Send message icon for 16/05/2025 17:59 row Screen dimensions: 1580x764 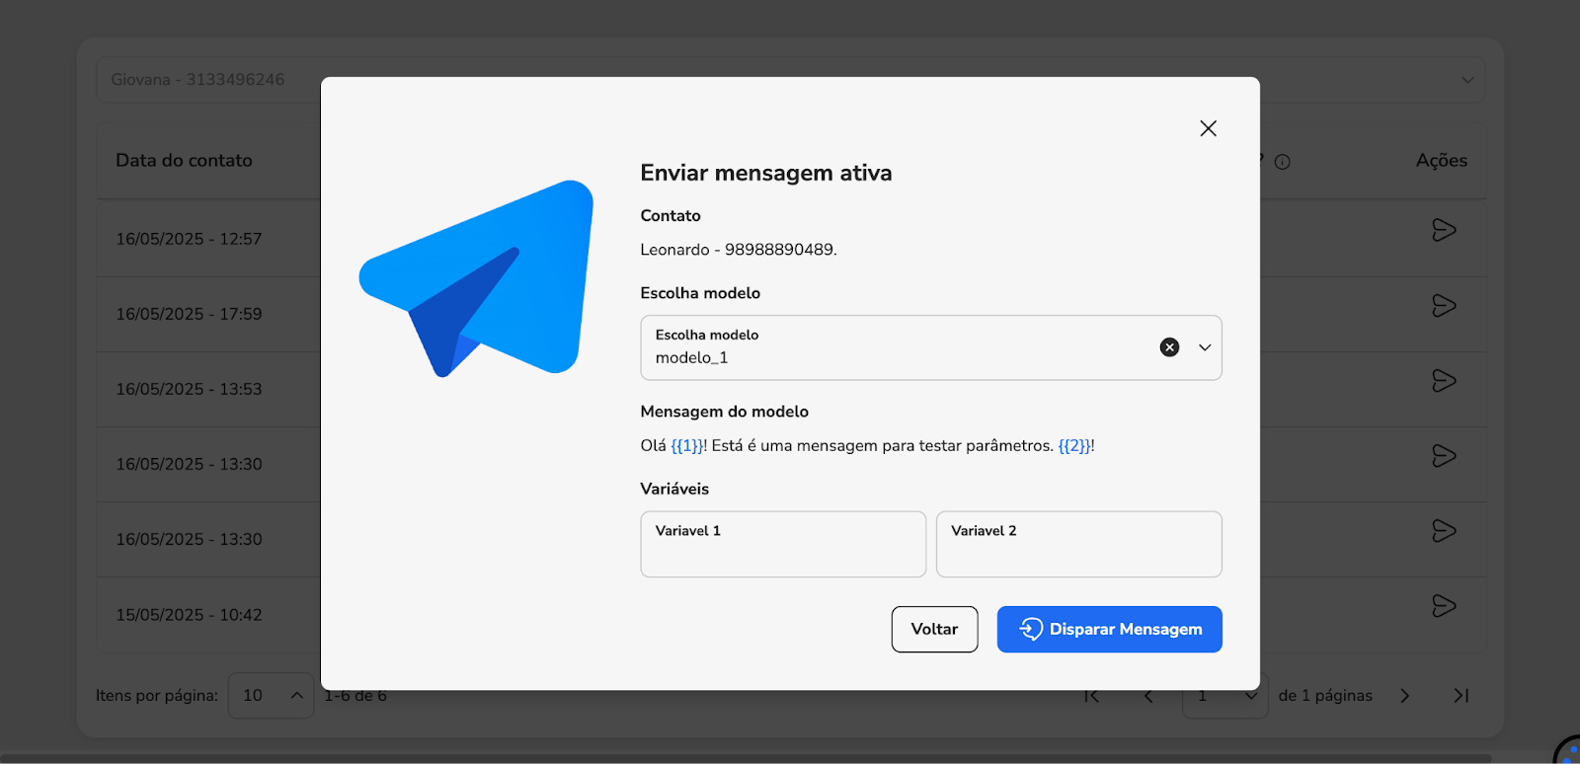[1444, 306]
